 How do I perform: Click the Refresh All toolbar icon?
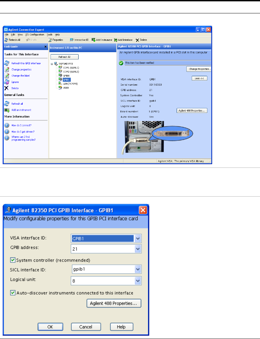[6, 40]
